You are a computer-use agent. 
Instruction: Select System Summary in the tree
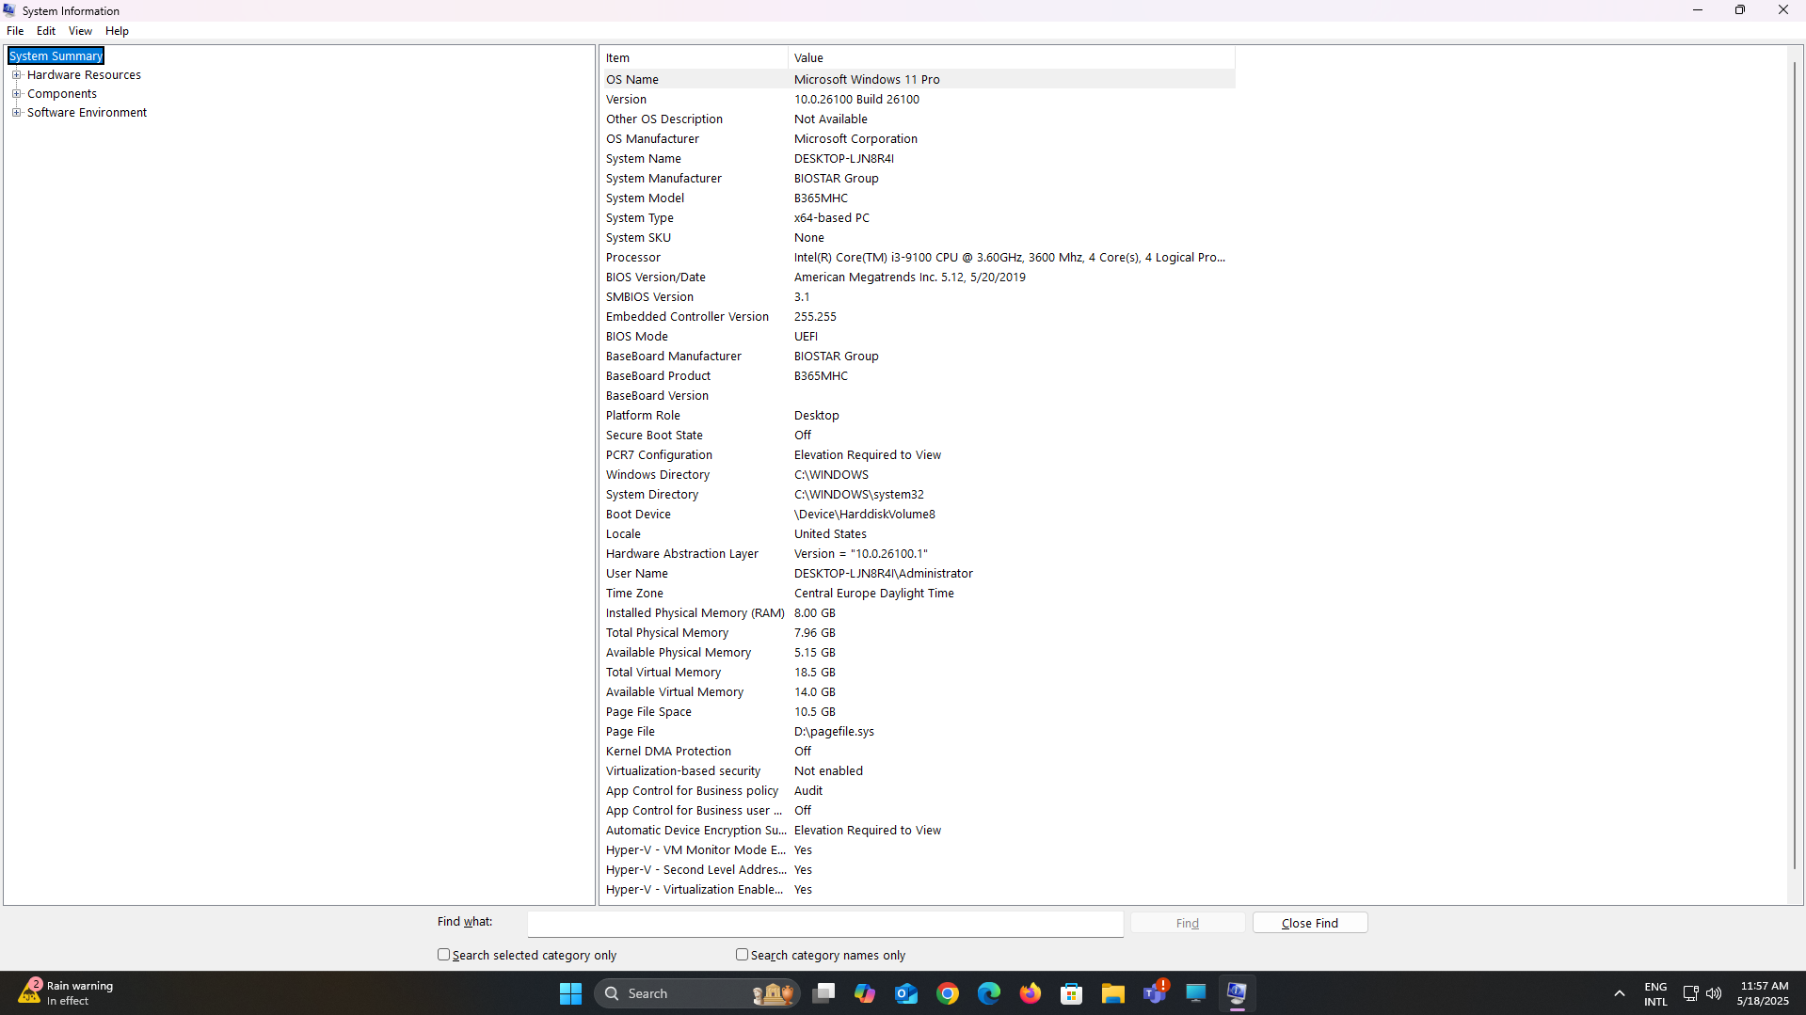point(56,56)
